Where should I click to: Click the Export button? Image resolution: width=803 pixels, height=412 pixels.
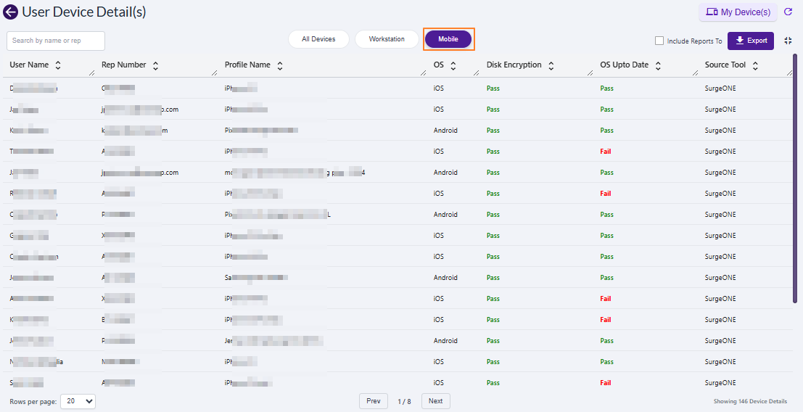(751, 41)
